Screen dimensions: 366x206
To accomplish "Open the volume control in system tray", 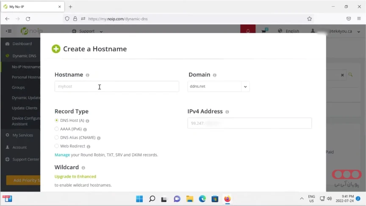I will coord(329,198).
